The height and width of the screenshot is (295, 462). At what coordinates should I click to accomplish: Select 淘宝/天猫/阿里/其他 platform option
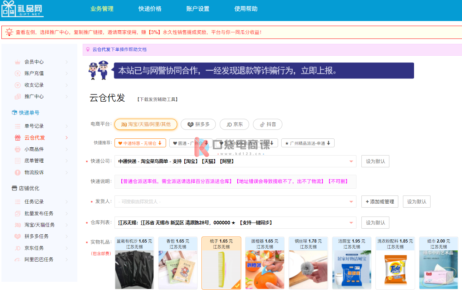tap(146, 124)
